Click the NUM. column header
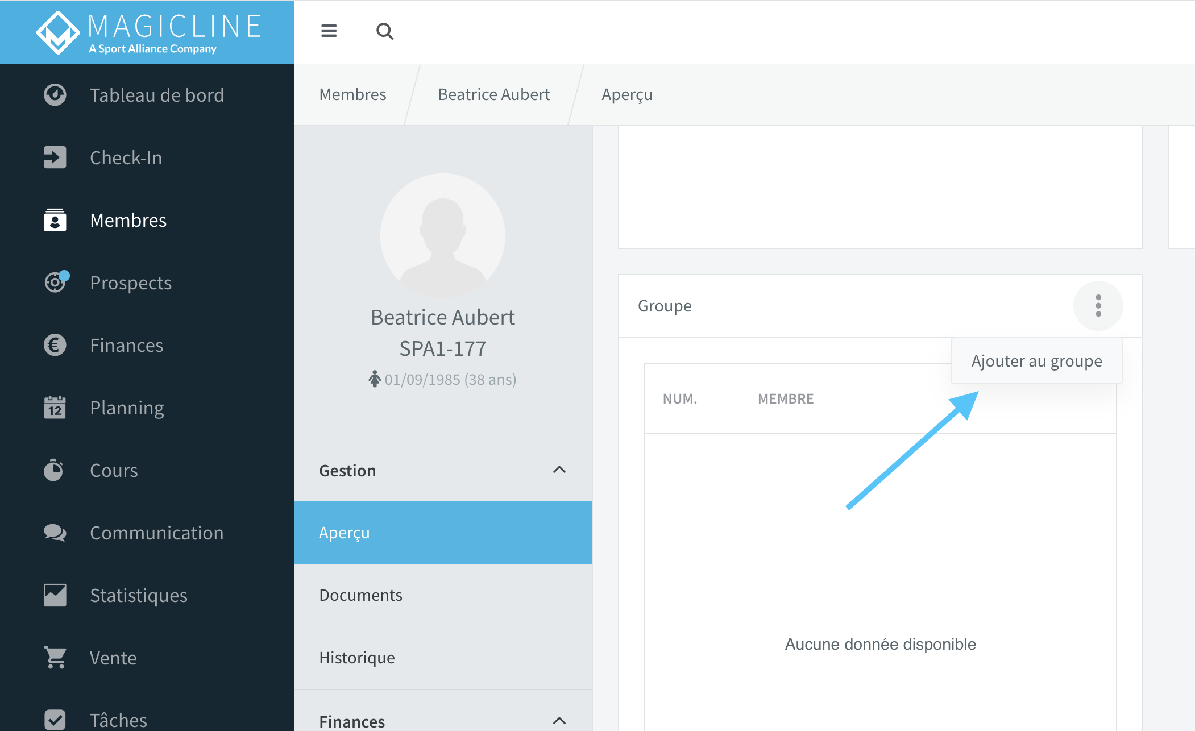 coord(680,398)
